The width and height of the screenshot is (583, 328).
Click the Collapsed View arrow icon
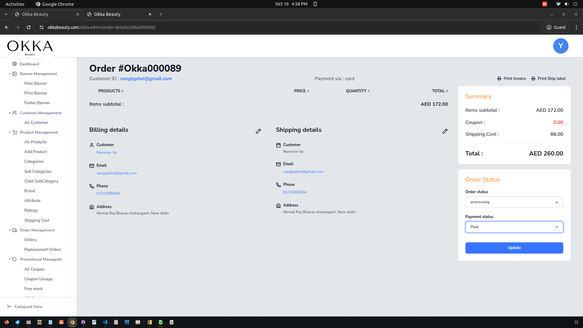9,307
